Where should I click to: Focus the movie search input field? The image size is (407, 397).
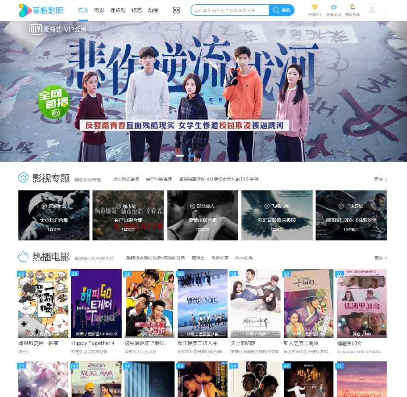tap(230, 10)
